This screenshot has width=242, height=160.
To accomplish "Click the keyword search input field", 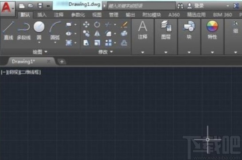I will pos(141,6).
